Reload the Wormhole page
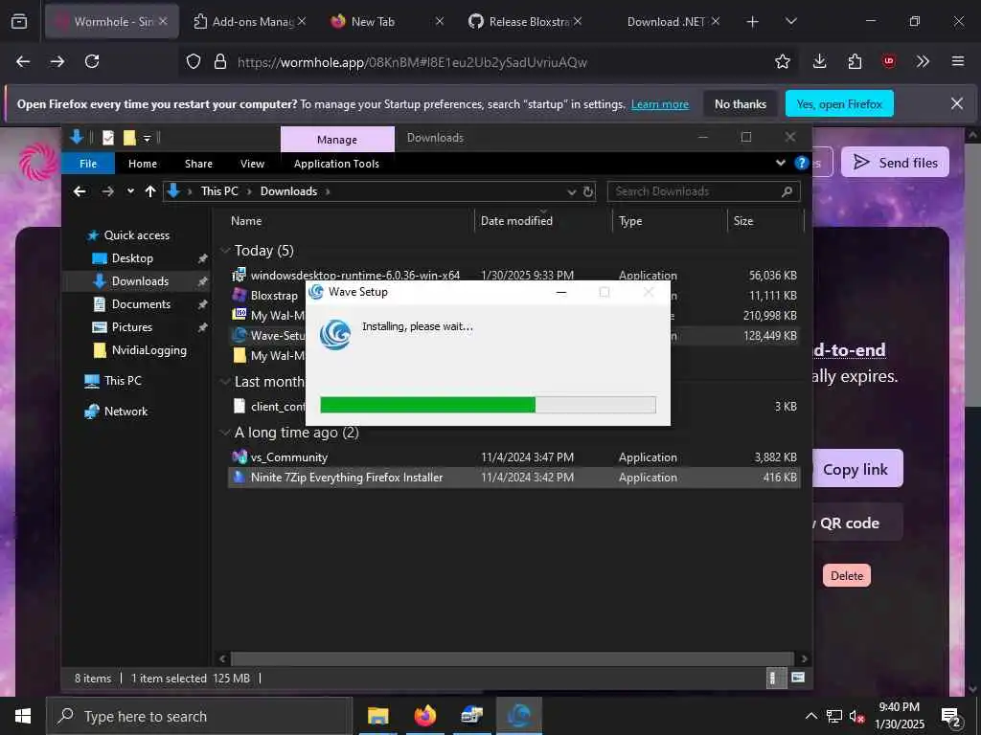981x735 pixels. coord(92,61)
